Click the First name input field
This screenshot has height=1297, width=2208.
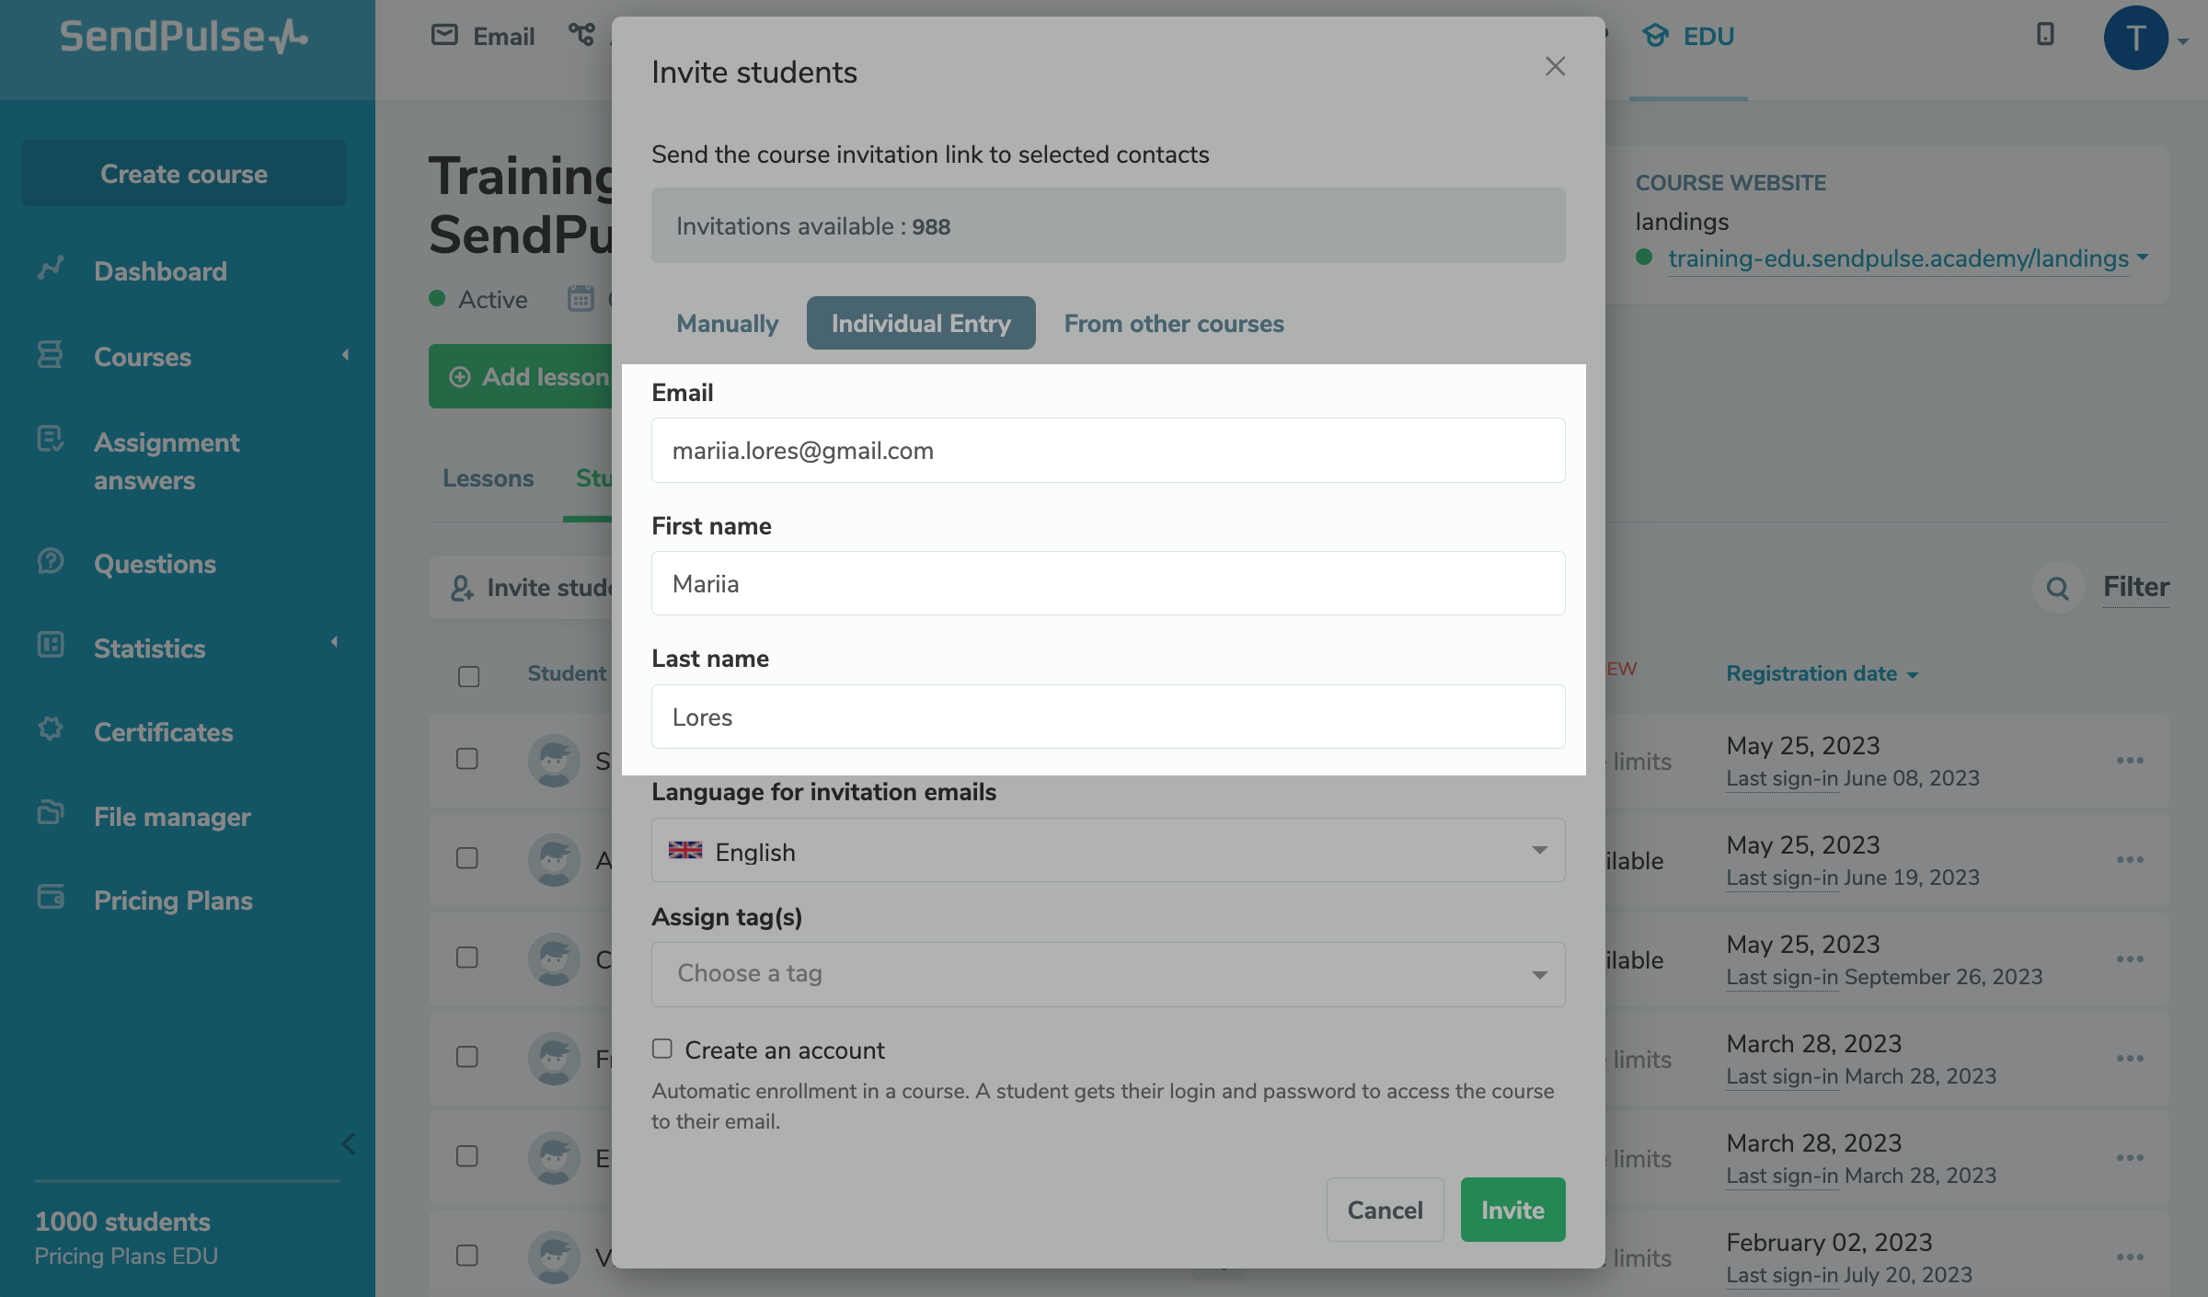(x=1108, y=584)
